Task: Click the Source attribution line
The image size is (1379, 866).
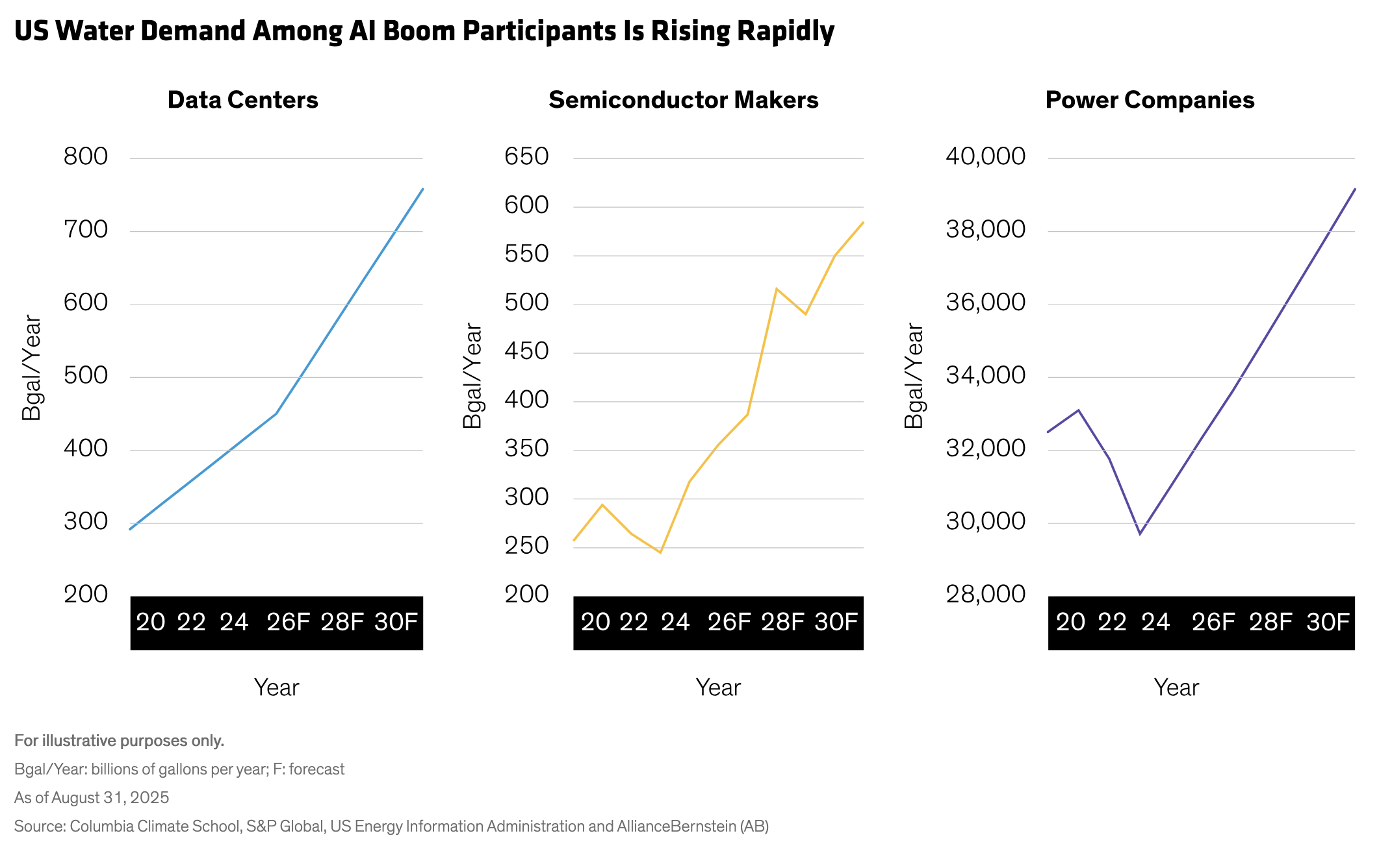Action: [x=391, y=826]
